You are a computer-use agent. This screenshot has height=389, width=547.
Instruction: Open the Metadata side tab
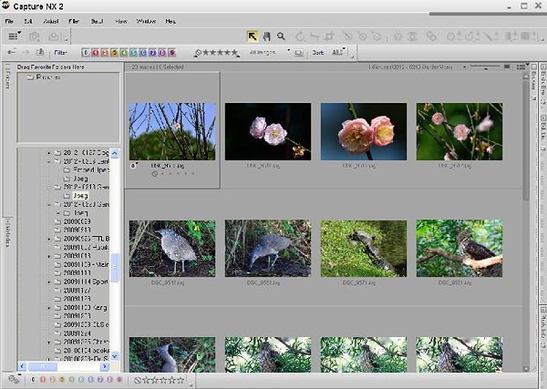tap(8, 234)
